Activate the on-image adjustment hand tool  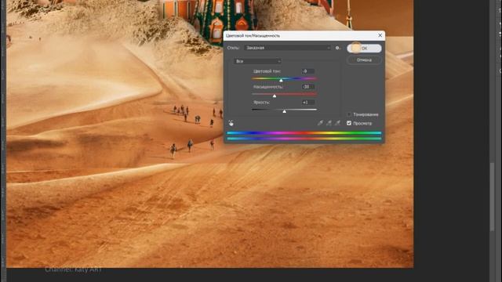[231, 123]
